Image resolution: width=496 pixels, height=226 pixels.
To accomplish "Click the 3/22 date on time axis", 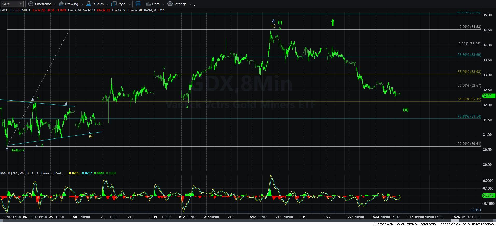I will coord(327,217).
